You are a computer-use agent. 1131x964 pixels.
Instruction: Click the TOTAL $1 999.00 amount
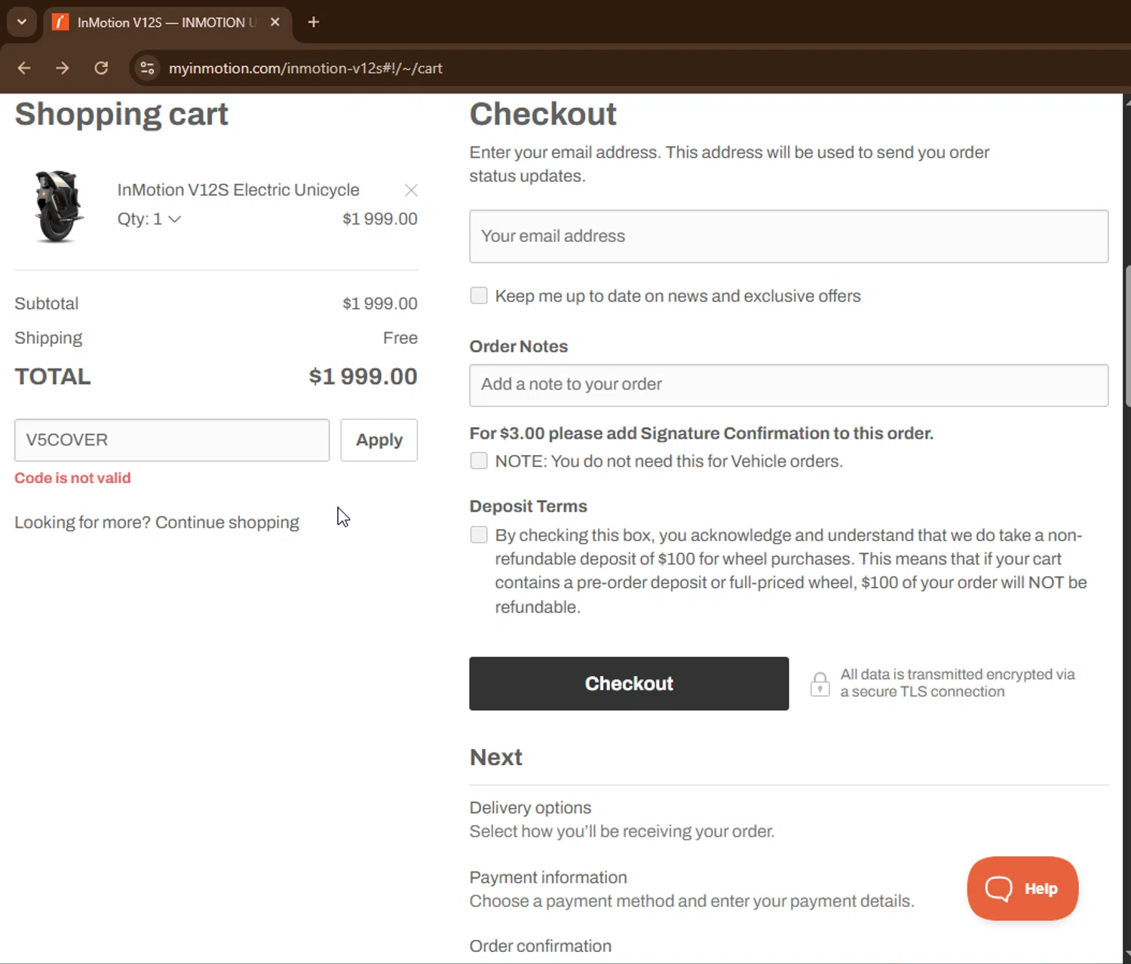[x=363, y=376]
